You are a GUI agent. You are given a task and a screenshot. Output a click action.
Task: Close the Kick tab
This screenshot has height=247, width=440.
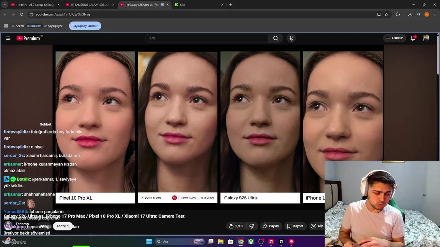(222, 4)
